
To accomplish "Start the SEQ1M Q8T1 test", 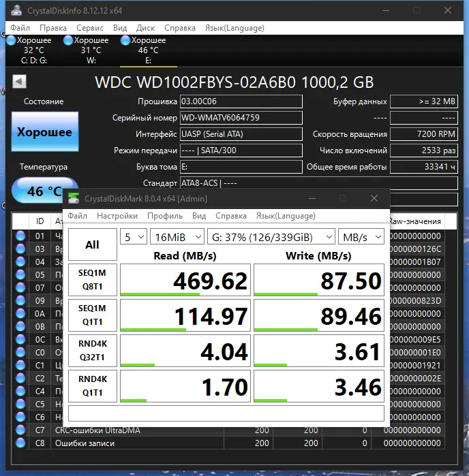I will 93,280.
